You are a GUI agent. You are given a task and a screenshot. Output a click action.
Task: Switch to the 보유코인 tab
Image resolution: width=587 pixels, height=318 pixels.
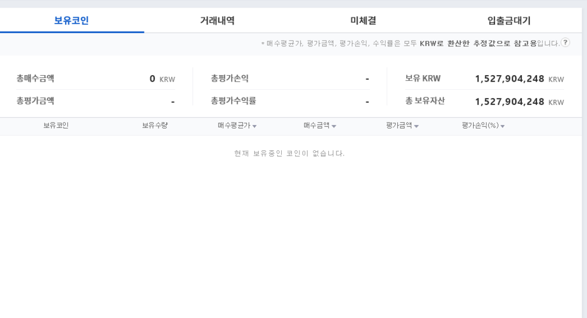point(72,21)
